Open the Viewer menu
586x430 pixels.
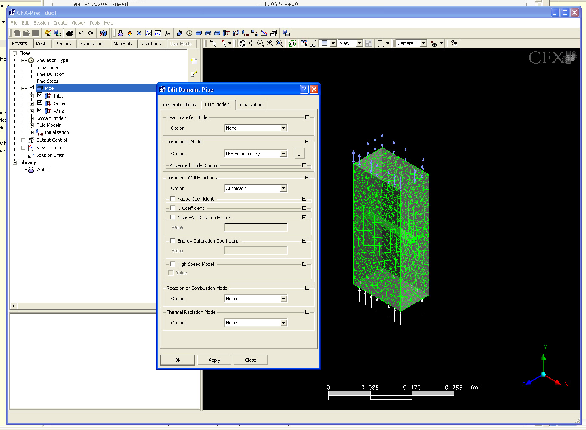pyautogui.click(x=78, y=23)
